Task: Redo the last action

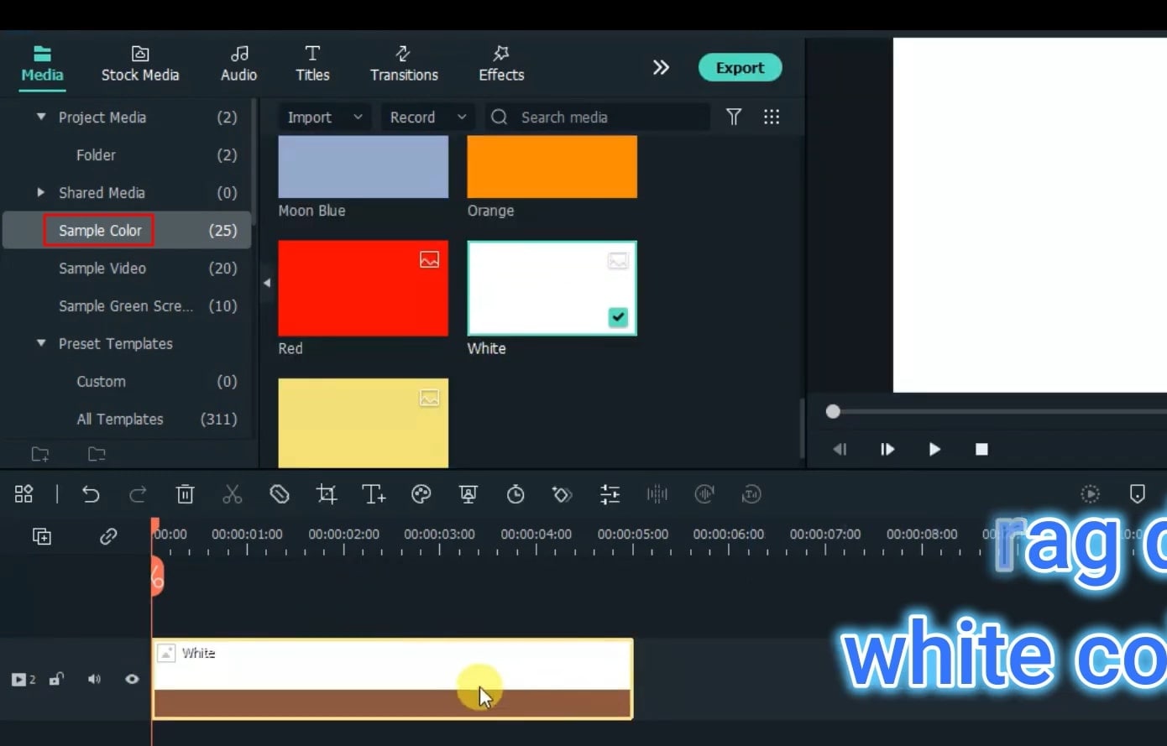Action: [x=138, y=494]
